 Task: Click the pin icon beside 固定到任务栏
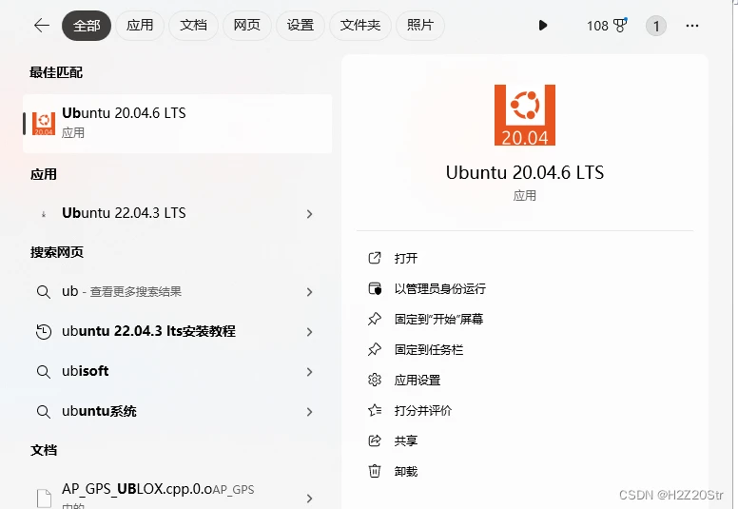pyautogui.click(x=375, y=349)
